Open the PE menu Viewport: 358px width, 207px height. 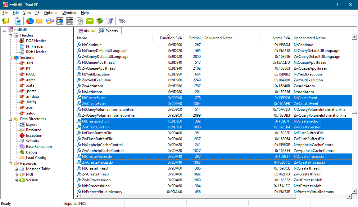[x=37, y=13]
